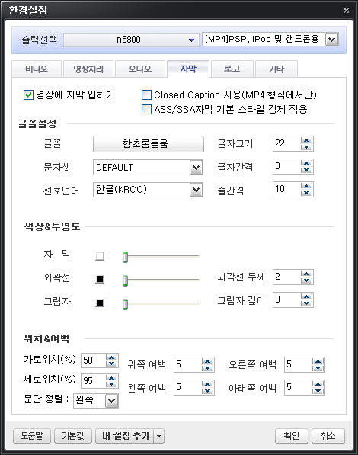Image resolution: width=358 pixels, height=455 pixels.
Task: Increase 가로위치(%) with up arrow
Action: pyautogui.click(x=112, y=357)
